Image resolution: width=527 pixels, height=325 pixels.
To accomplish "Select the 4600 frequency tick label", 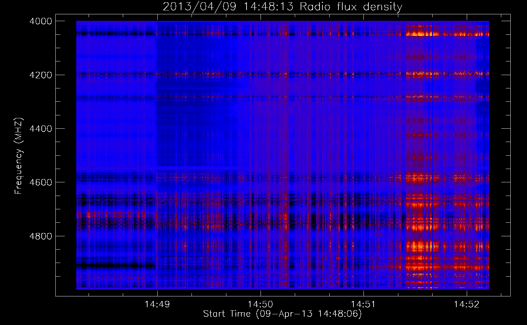I will 41,182.
